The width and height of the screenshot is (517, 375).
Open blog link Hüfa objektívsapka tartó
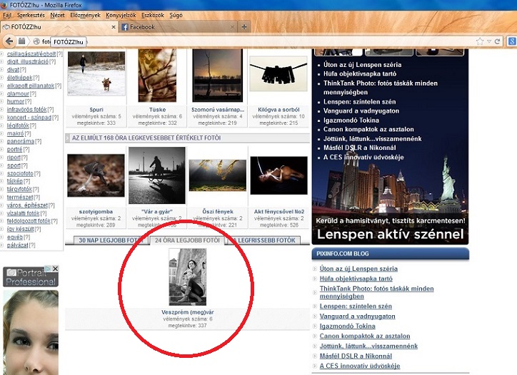[356, 279]
